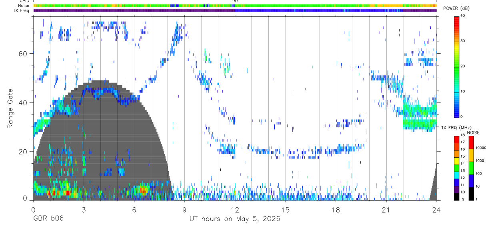The width and height of the screenshot is (491, 227).
Task: Click the TX FRQ (MHz) color scale bar
Action: (457, 168)
